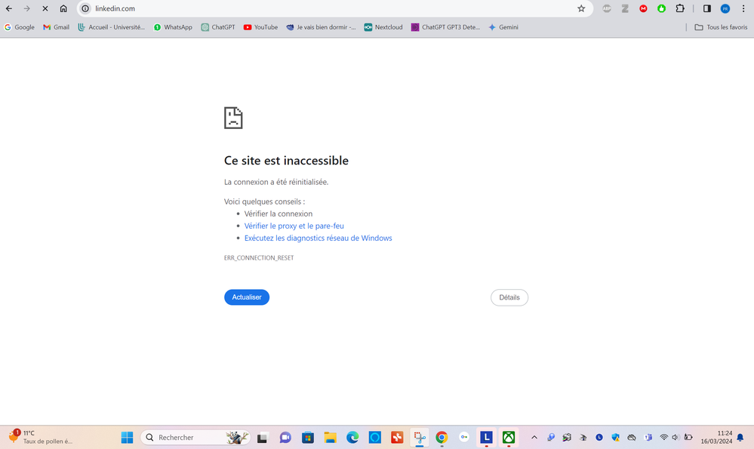Viewport: 754px width, 449px height.
Task: Open the battery status icon
Action: tap(688, 438)
